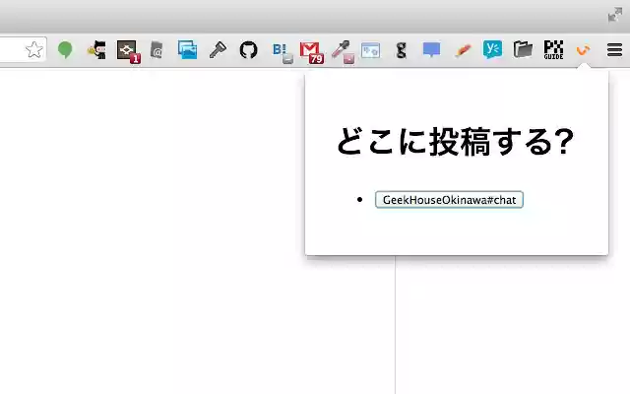
Task: Toggle fullscreen with the arrows icon
Action: click(614, 15)
